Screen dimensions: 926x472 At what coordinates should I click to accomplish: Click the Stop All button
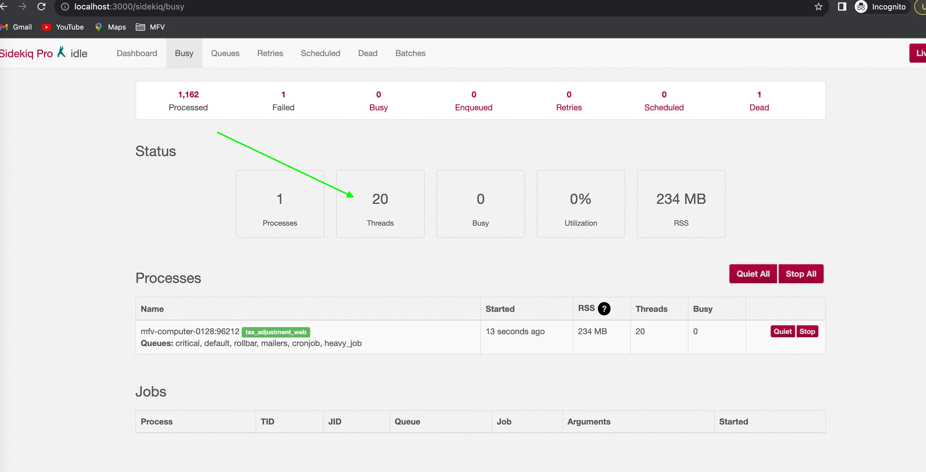pos(801,274)
